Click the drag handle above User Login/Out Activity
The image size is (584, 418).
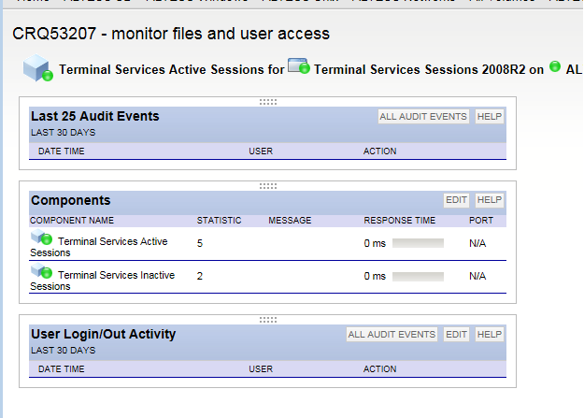268,319
